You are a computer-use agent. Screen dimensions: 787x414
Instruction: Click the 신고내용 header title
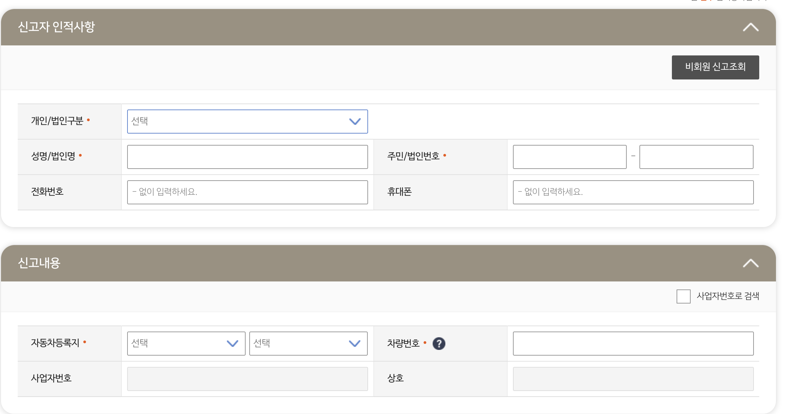(x=39, y=263)
